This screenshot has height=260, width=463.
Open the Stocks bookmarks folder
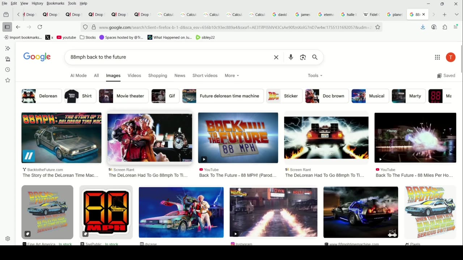pos(88,37)
